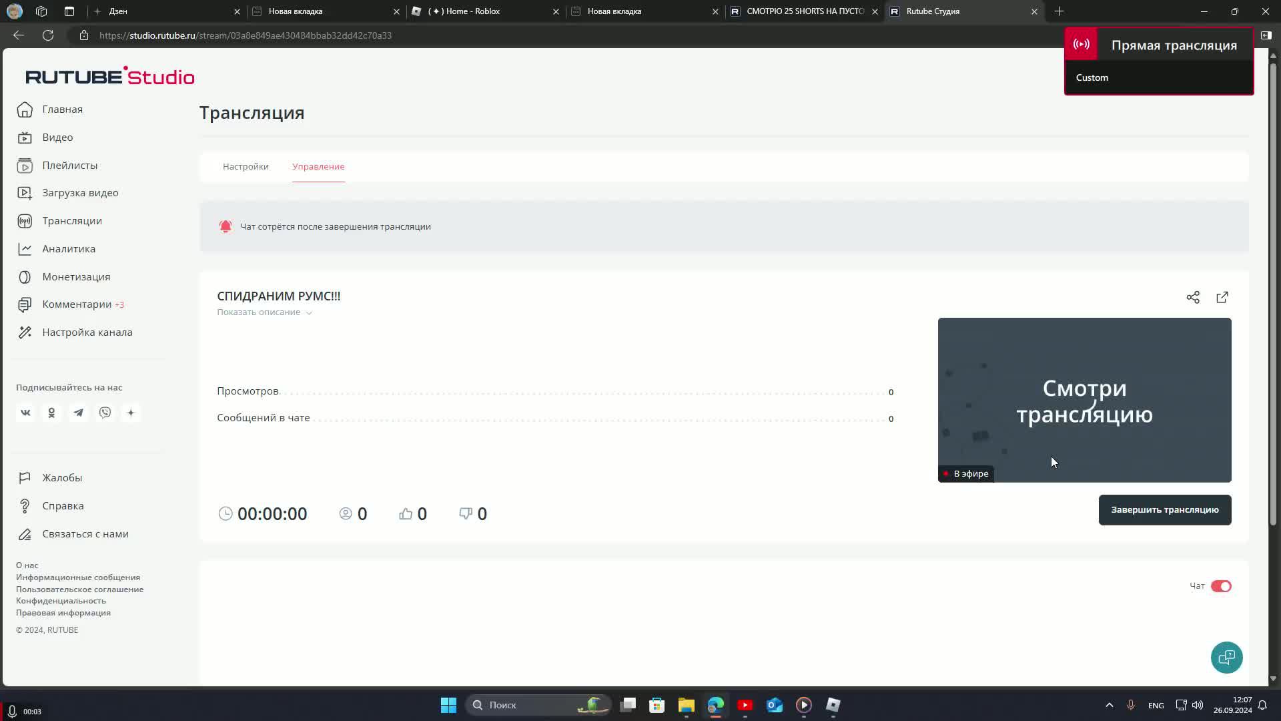This screenshot has width=1281, height=721.
Task: Click the stream preview thumbnail
Action: point(1084,400)
